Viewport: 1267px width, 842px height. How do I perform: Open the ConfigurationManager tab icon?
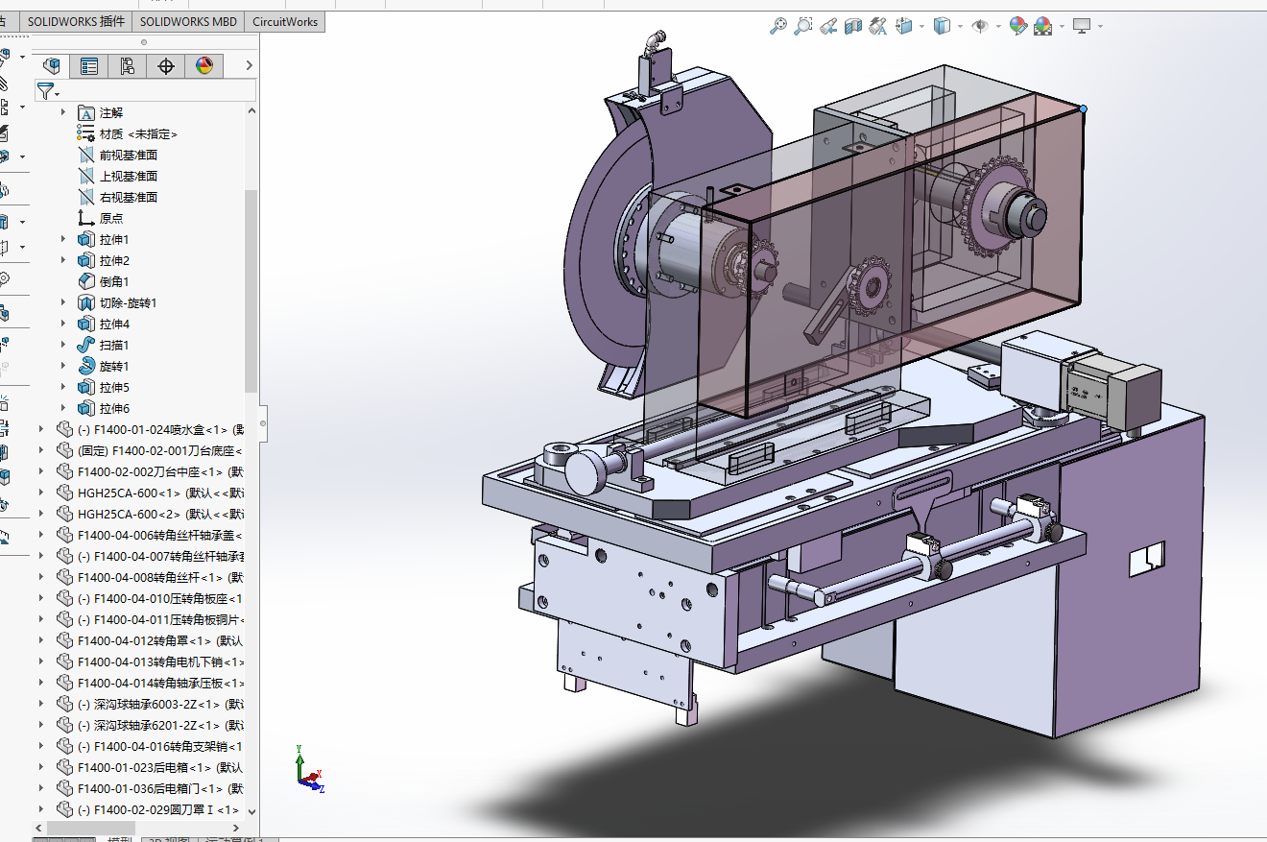point(127,66)
